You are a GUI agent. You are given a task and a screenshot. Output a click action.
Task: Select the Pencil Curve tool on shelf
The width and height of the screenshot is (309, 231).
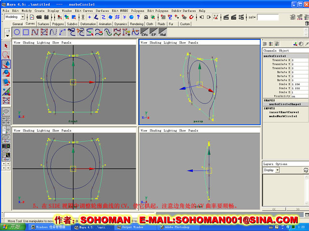pyautogui.click(x=53, y=32)
